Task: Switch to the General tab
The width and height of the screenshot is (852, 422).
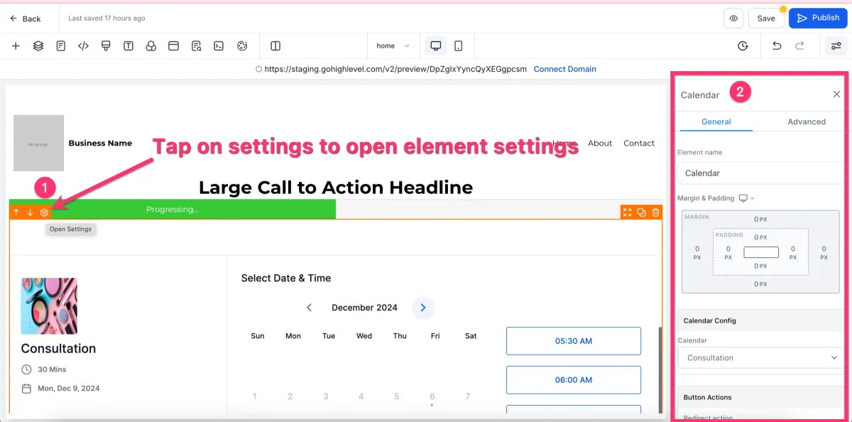Action: [x=716, y=121]
